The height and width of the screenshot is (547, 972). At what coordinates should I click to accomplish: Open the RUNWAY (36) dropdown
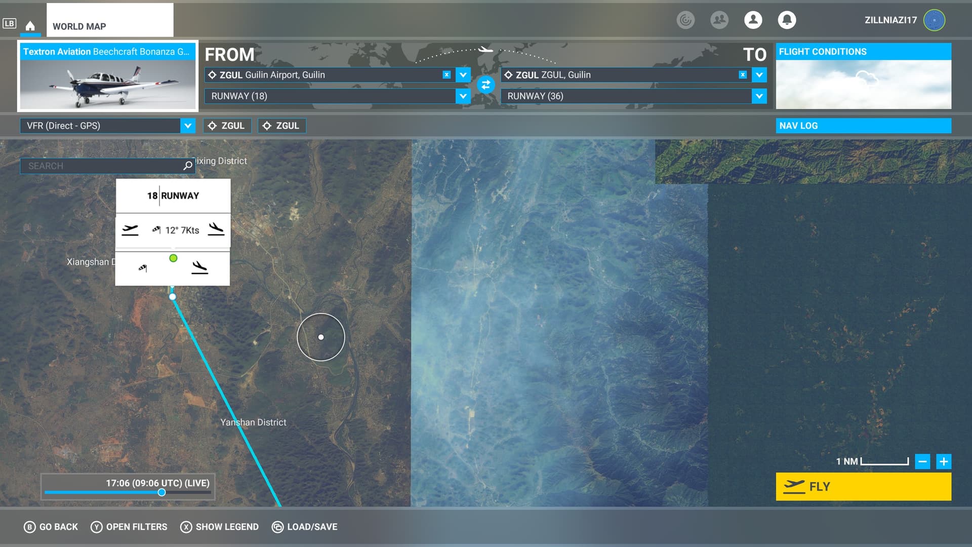point(759,96)
